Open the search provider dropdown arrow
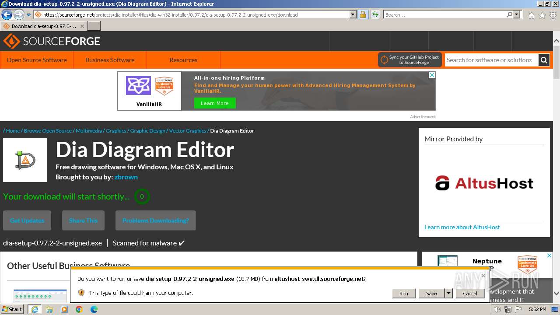Screen dimensions: 560x315 [x=517, y=14]
